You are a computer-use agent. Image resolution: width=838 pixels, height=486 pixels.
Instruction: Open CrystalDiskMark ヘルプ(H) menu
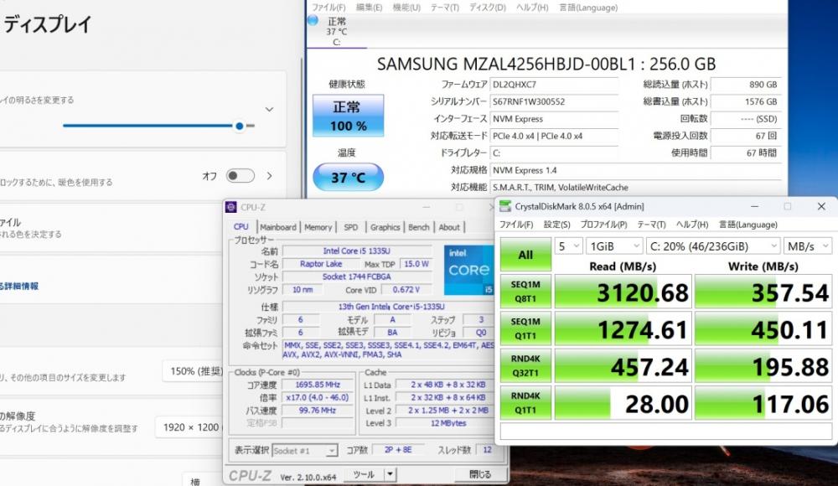point(692,225)
